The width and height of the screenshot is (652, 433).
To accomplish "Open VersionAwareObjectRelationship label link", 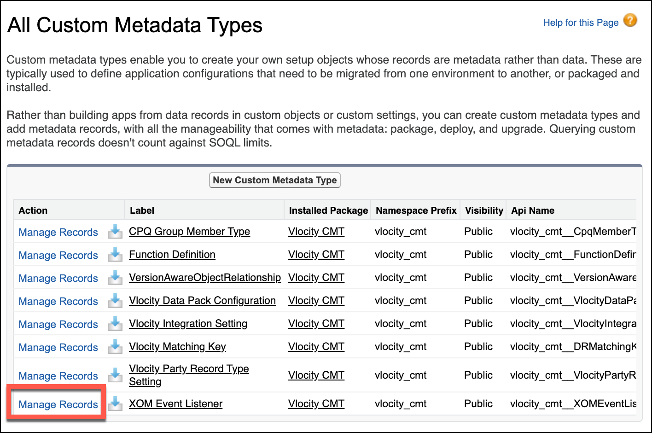I will [x=205, y=277].
